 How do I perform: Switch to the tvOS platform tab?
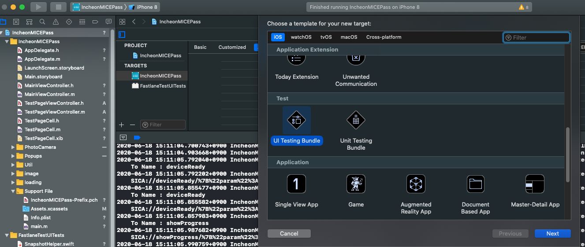coord(326,37)
